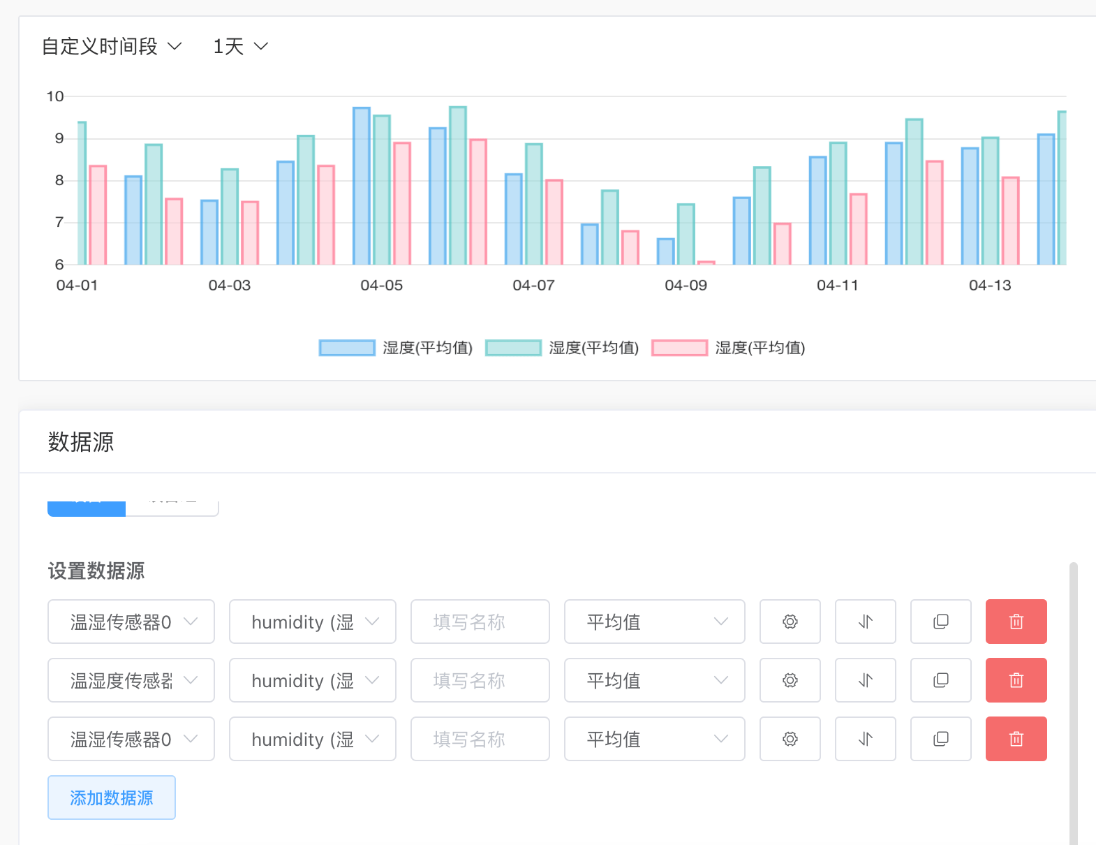Toggle the pink 湿度(平均值) legend series

(x=728, y=348)
